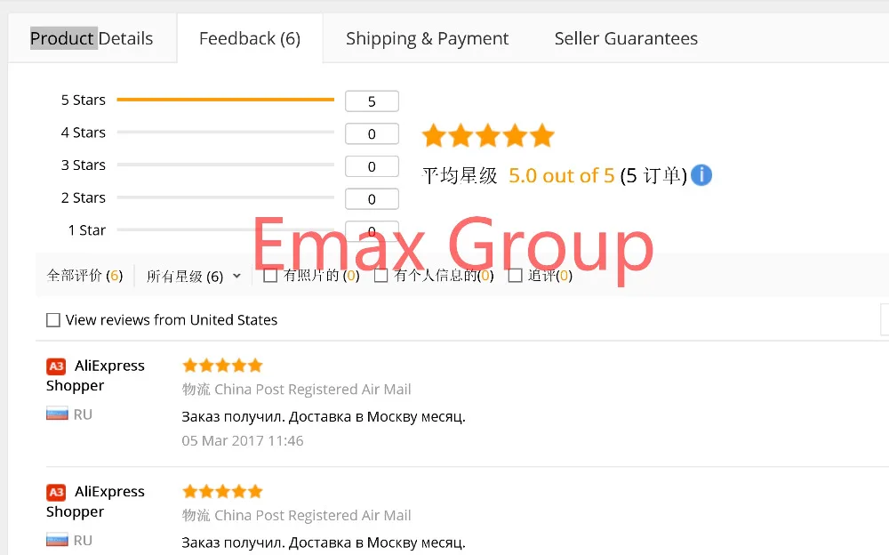The image size is (889, 555).
Task: Tick the 有个人信息的 checkbox
Action: pos(381,276)
